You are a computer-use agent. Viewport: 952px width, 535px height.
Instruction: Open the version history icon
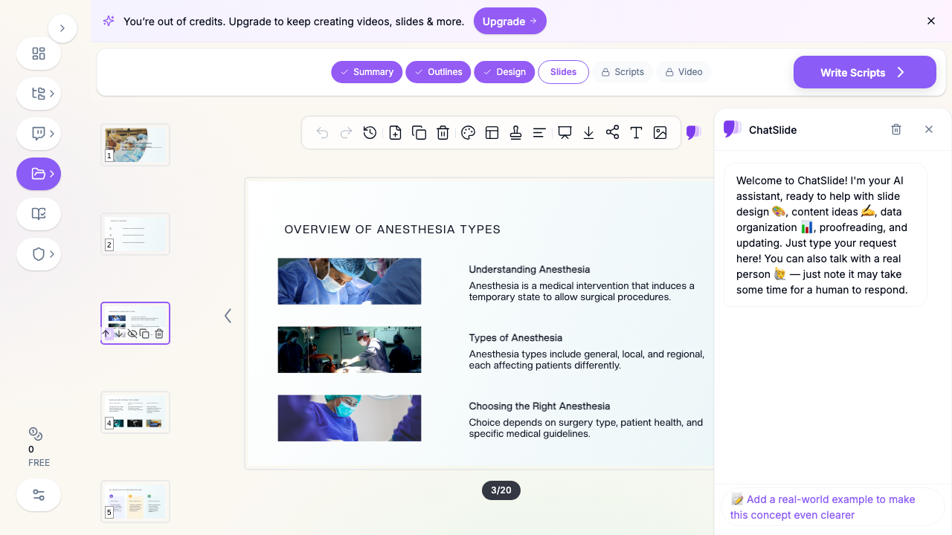point(370,133)
